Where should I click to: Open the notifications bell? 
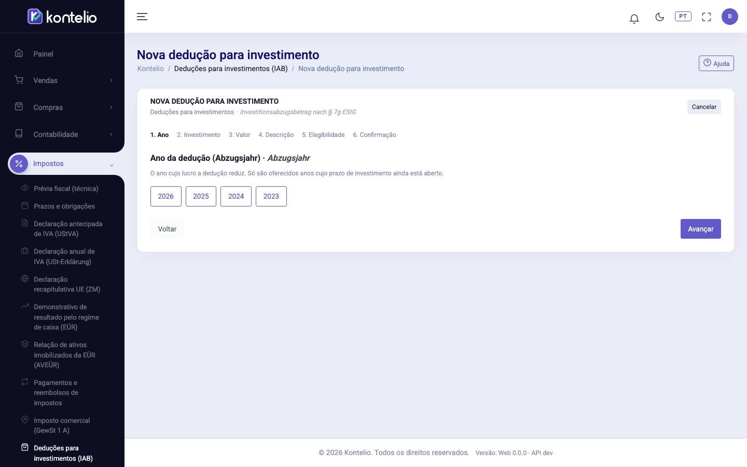(x=634, y=18)
